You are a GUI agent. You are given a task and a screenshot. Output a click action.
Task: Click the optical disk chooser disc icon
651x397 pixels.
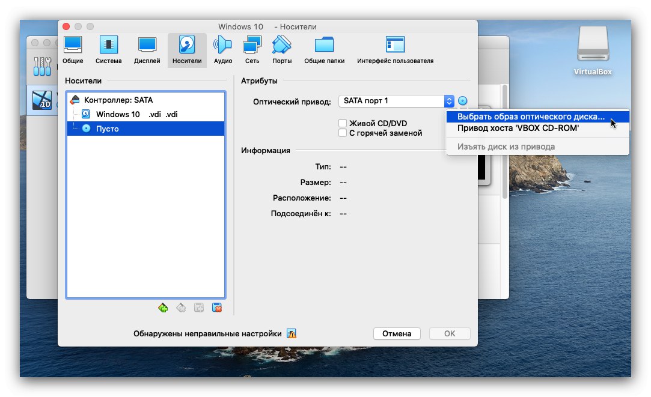click(462, 101)
